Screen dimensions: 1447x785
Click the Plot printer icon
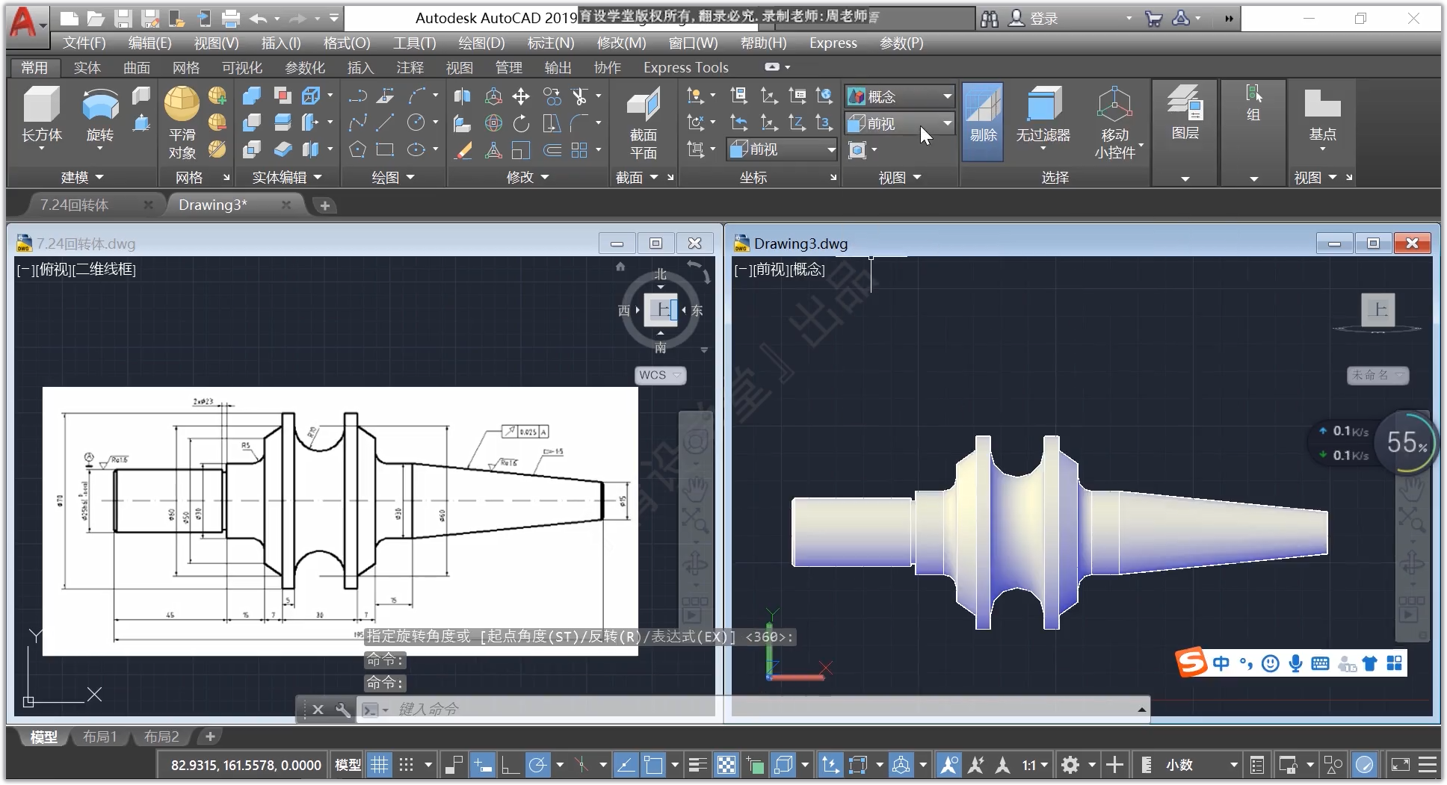[231, 19]
